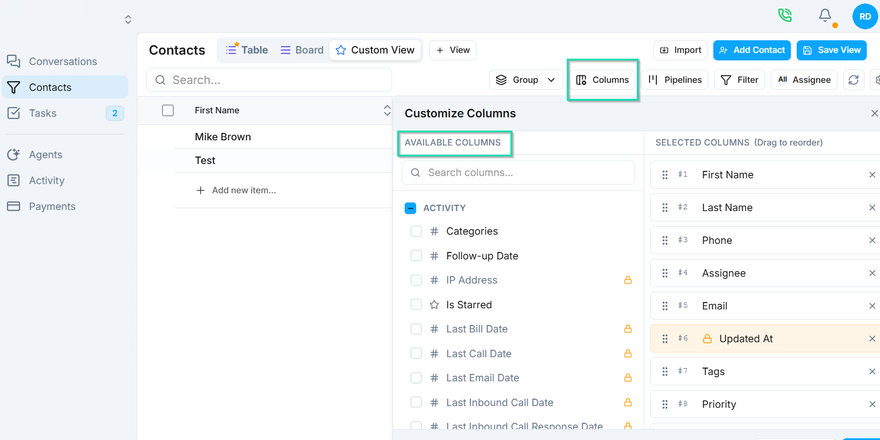Toggle the Last Email Date checkbox
Screen dimensions: 880x440
(416, 378)
